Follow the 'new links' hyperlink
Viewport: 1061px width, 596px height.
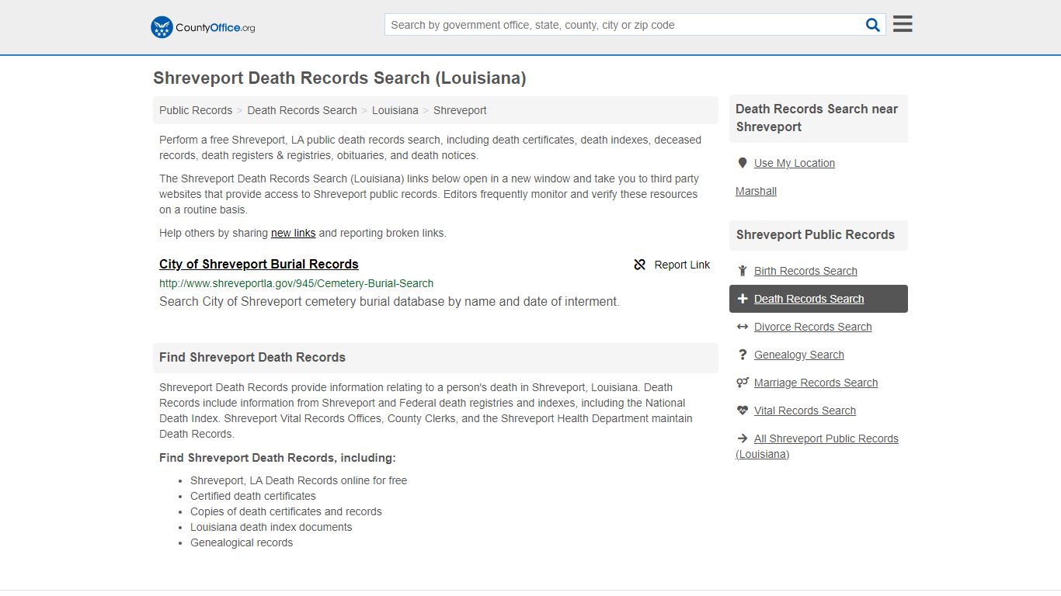[x=294, y=233]
